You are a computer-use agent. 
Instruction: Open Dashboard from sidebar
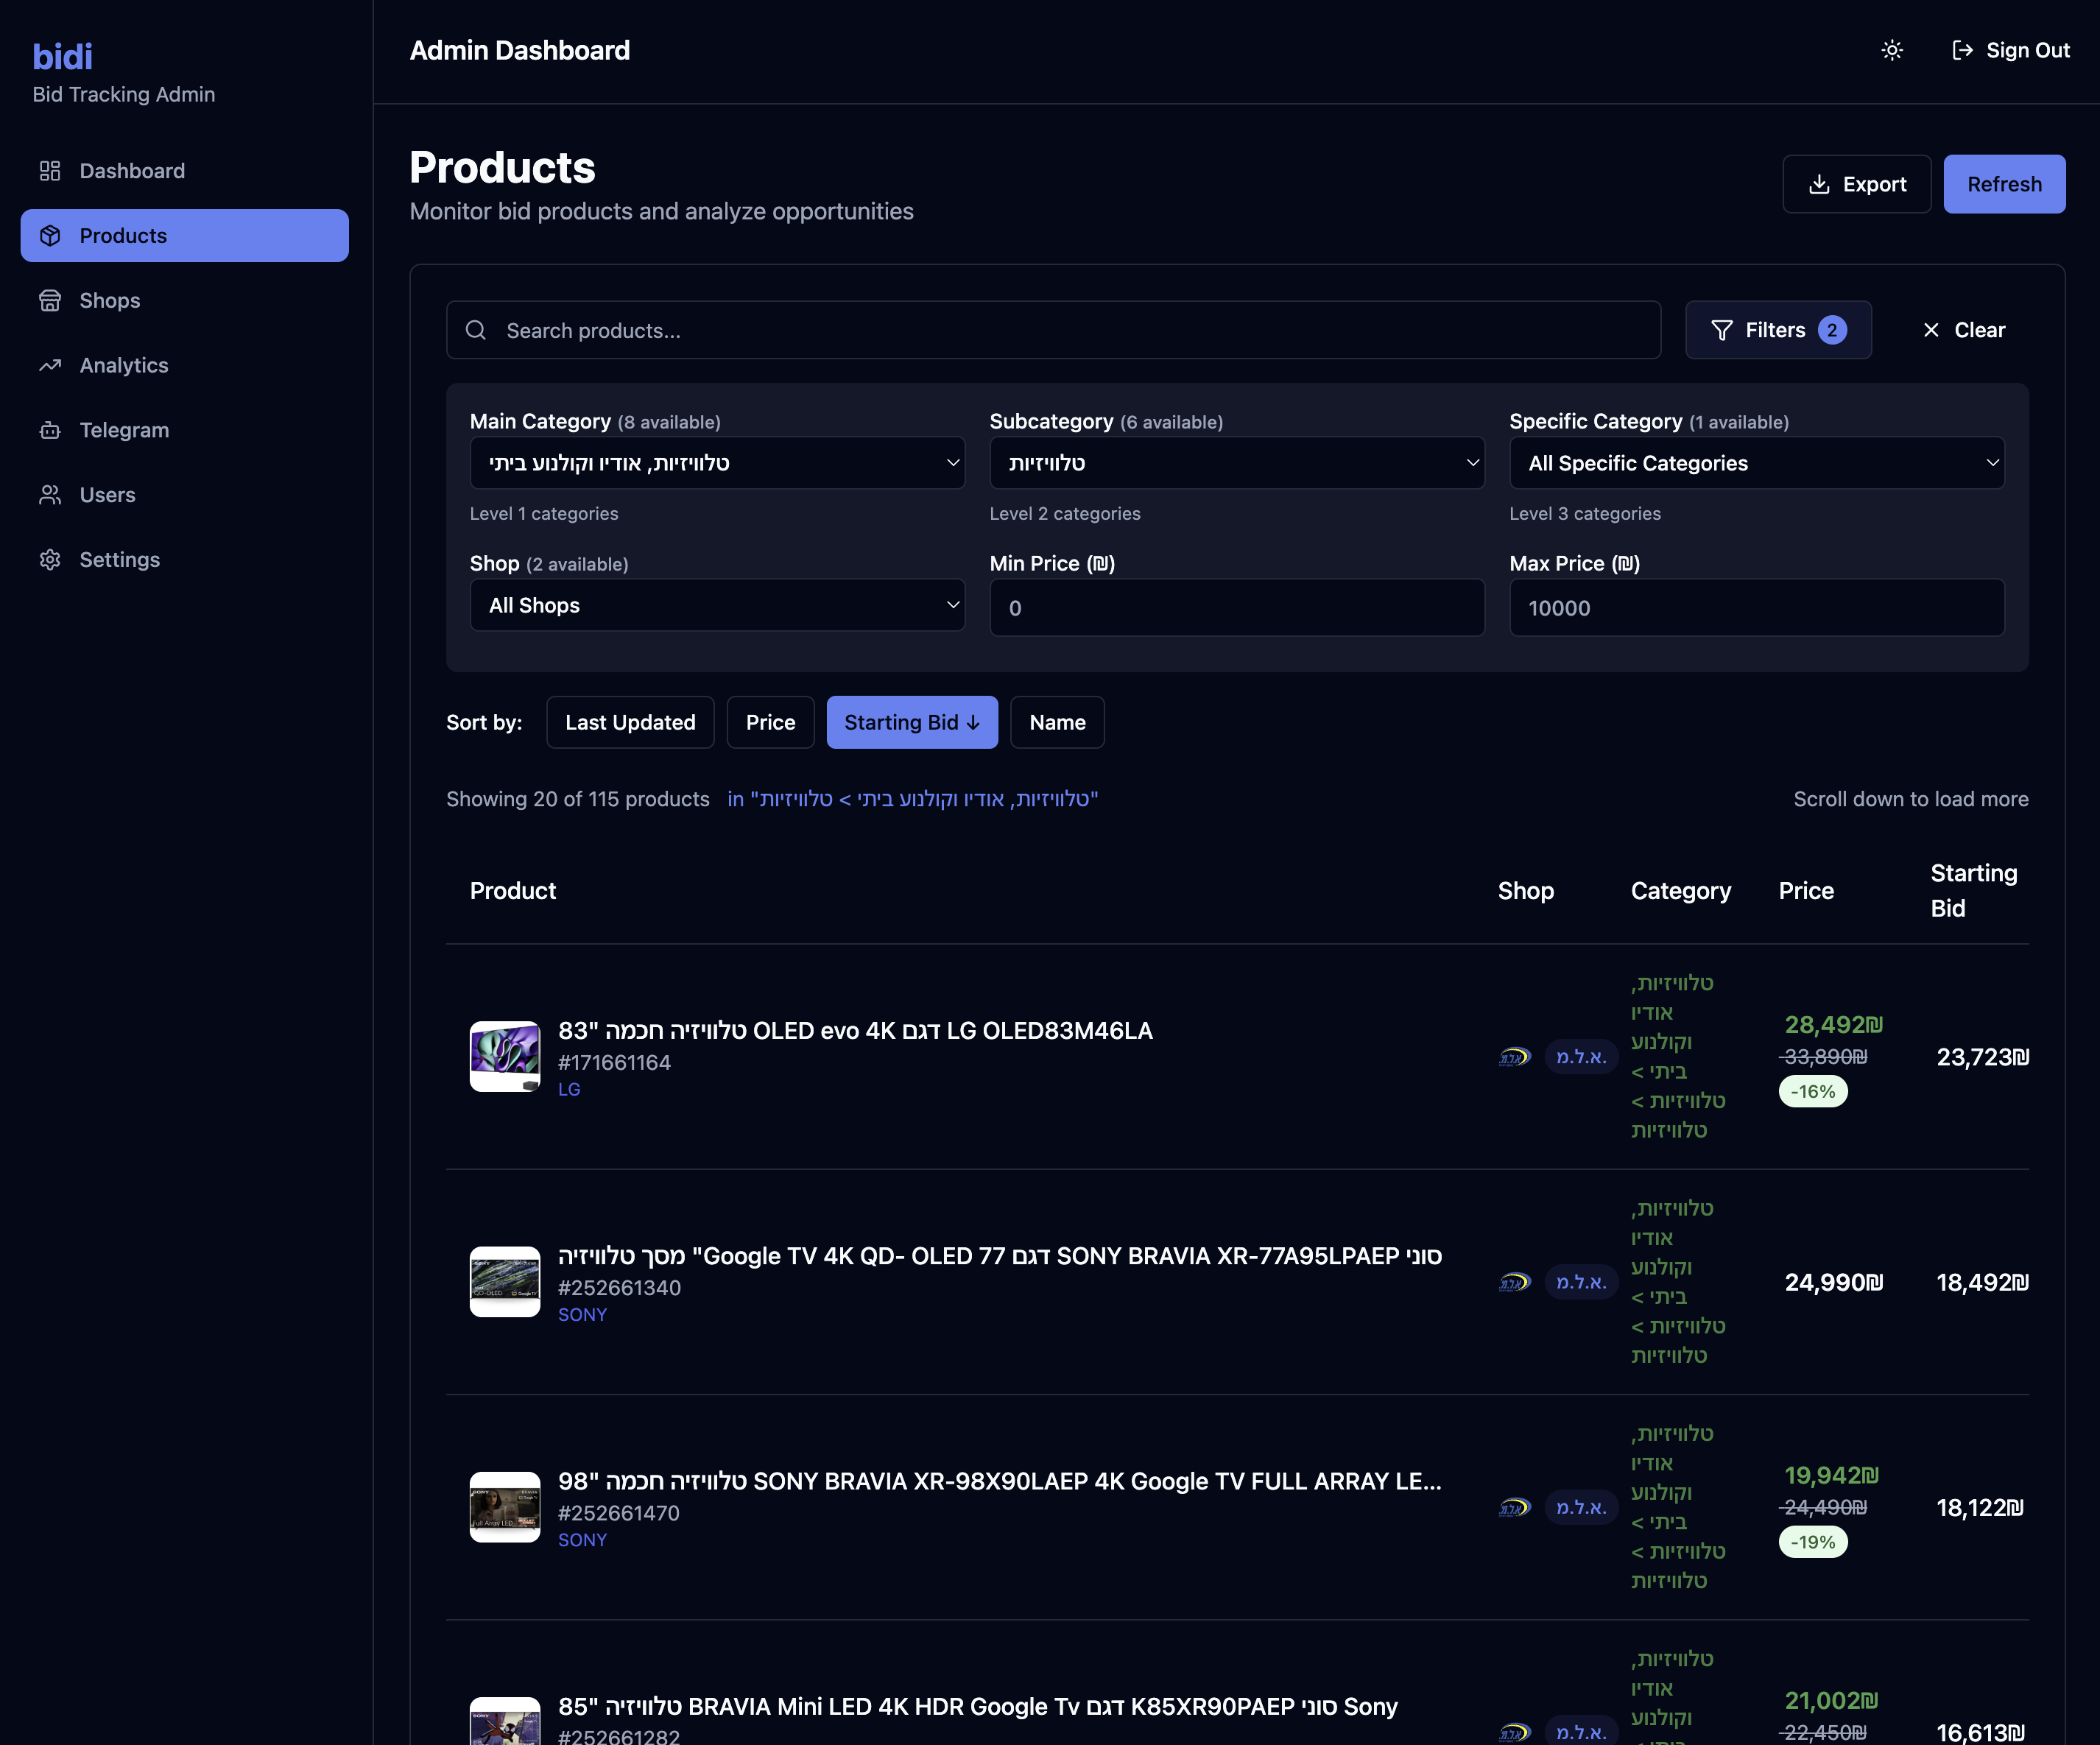(132, 171)
